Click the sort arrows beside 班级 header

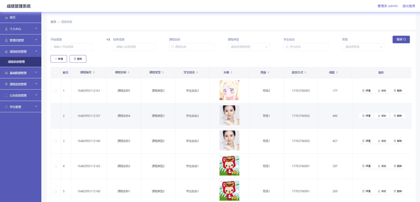(269, 73)
